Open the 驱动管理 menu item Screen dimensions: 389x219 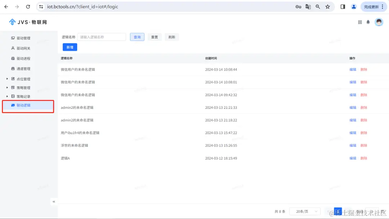coord(23,38)
